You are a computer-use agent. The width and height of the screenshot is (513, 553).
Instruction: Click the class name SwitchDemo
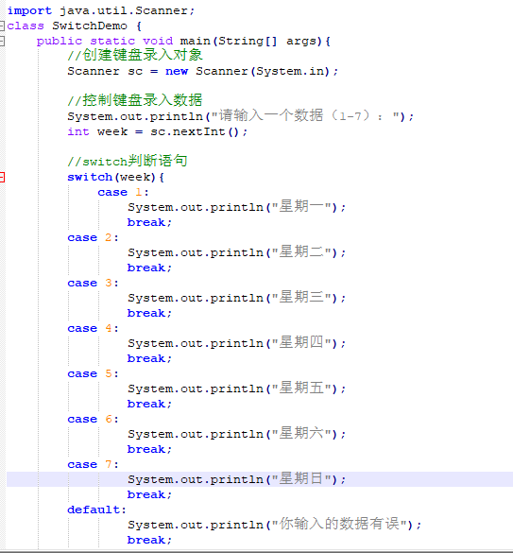tap(90, 26)
